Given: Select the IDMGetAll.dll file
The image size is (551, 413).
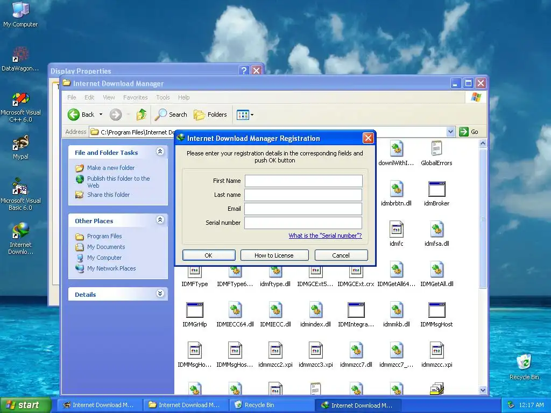Looking at the screenshot, I should (x=436, y=274).
